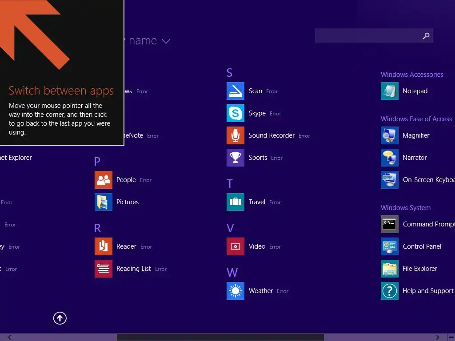Launch the File Explorer icon
Viewport: 455px width, 341px height.
[389, 269]
